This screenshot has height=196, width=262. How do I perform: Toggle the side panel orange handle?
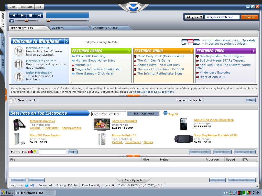coord(6,95)
